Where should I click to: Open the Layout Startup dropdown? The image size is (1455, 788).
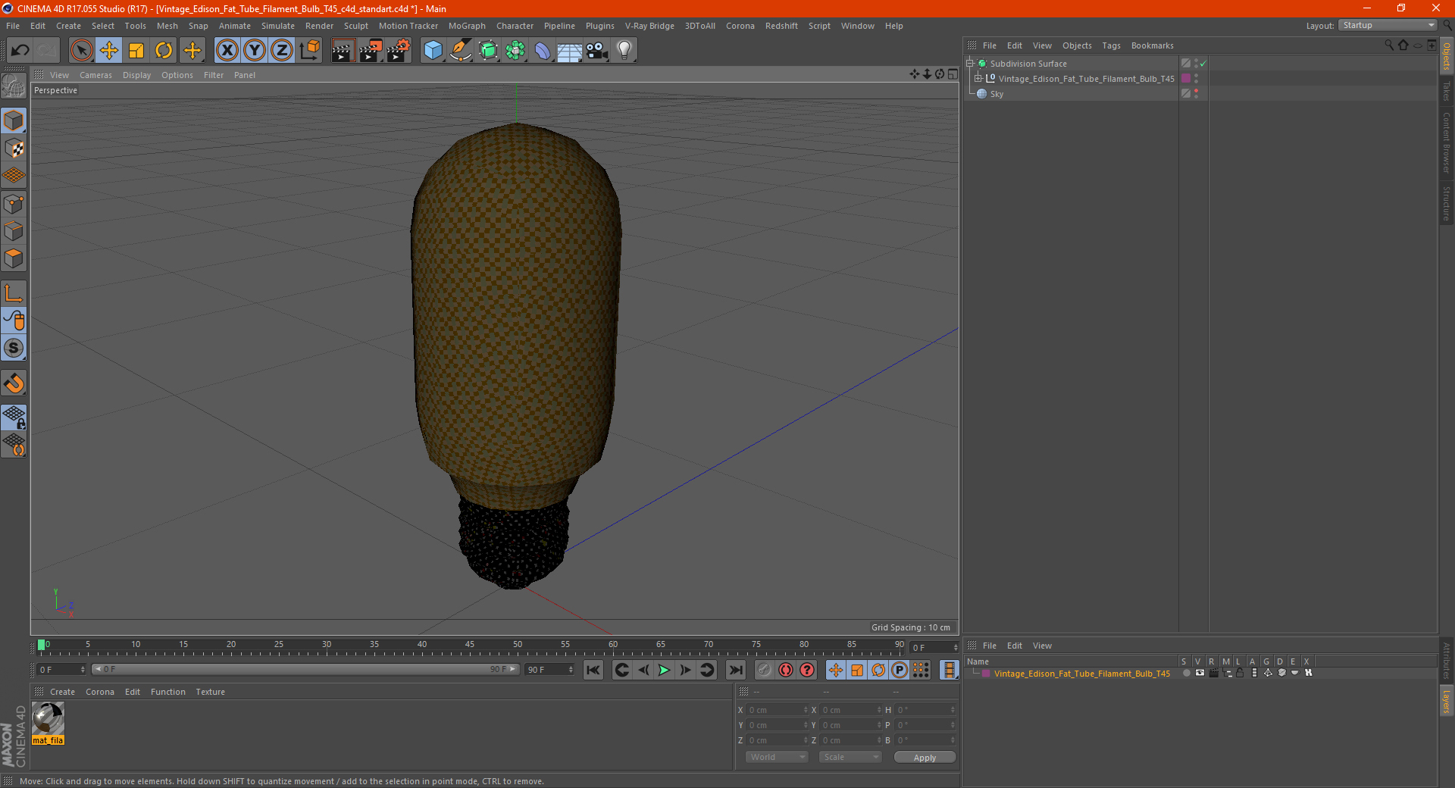[1388, 25]
